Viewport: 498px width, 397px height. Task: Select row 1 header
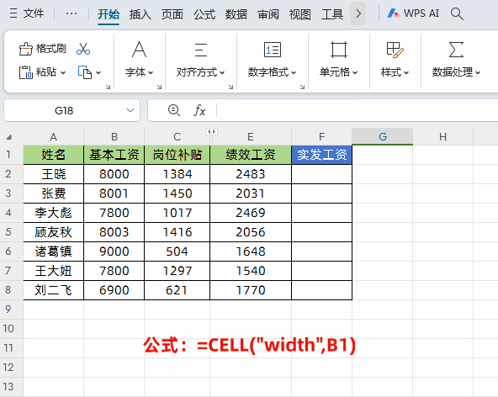point(8,155)
